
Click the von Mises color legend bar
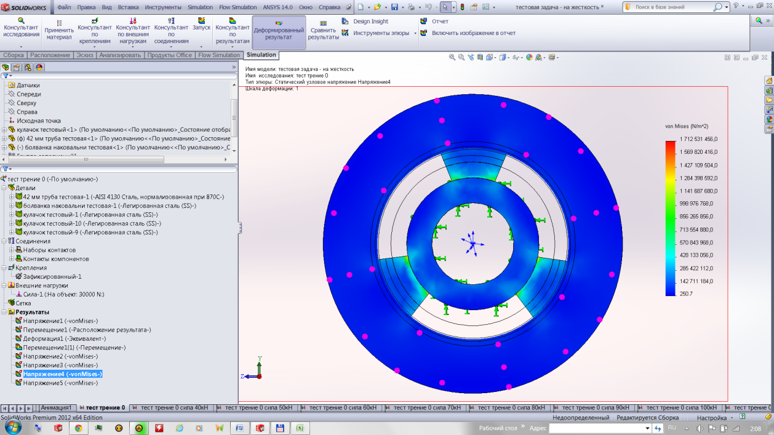670,219
